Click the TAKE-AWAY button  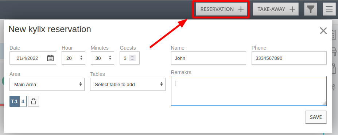coord(276,9)
